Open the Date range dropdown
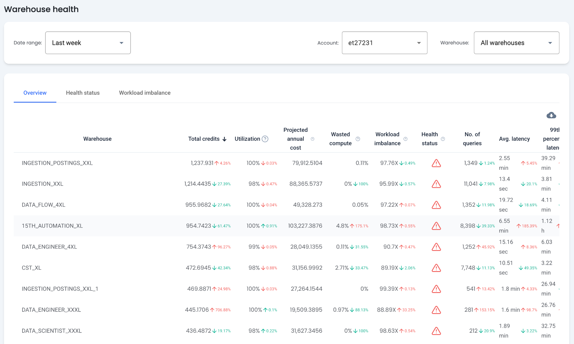Screen dimensions: 574x344 (88, 43)
